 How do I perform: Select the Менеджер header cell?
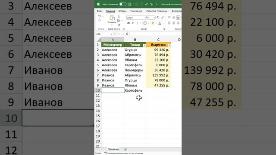point(113,45)
